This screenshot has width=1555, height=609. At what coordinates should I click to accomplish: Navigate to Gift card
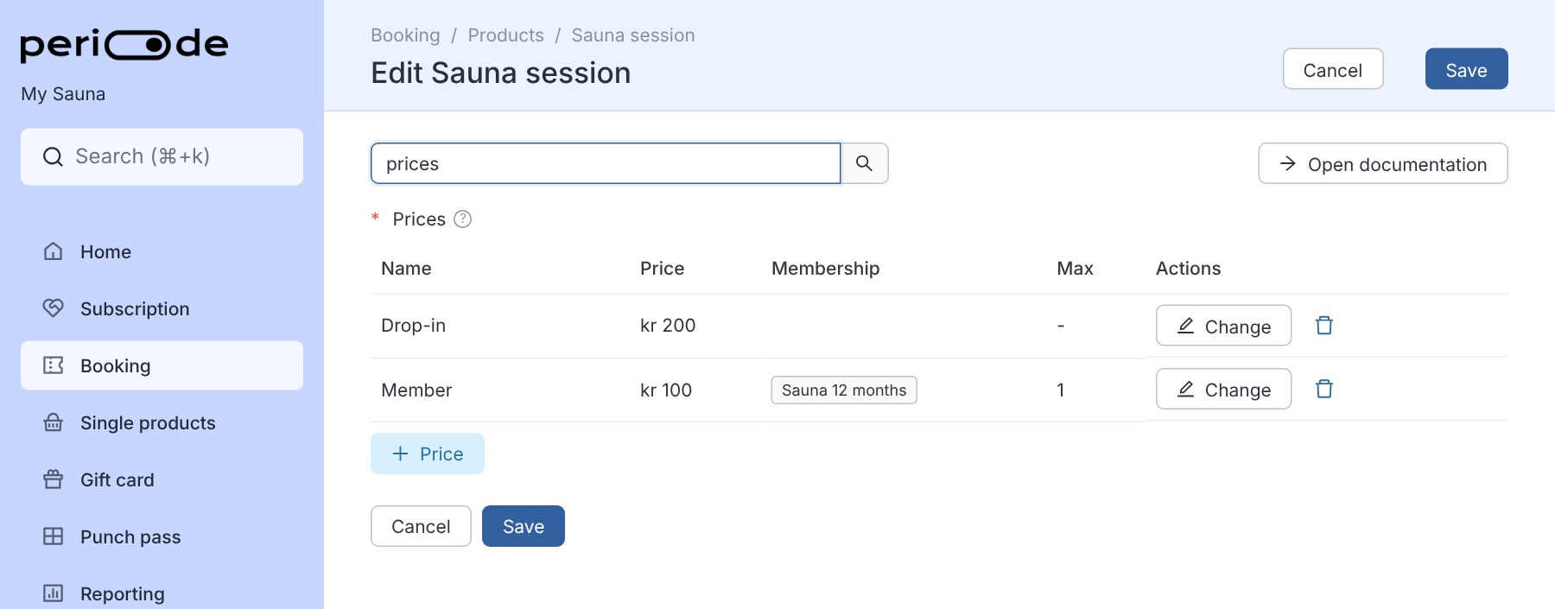tap(162, 479)
